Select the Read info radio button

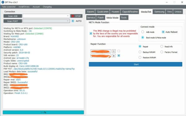[162, 47]
